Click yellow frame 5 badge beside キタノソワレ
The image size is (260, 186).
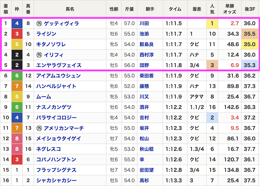[x=17, y=44]
